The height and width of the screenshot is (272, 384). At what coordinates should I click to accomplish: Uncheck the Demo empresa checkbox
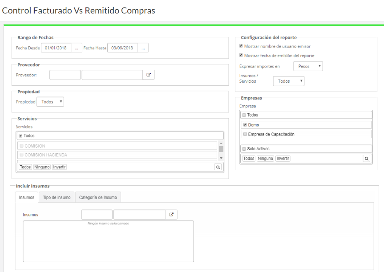click(x=245, y=125)
